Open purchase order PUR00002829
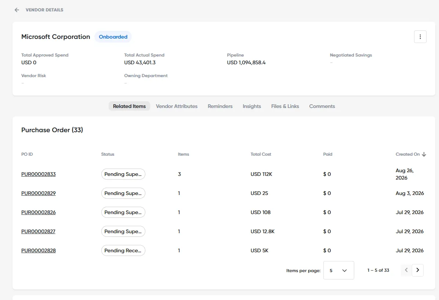The image size is (439, 300). pos(38,193)
